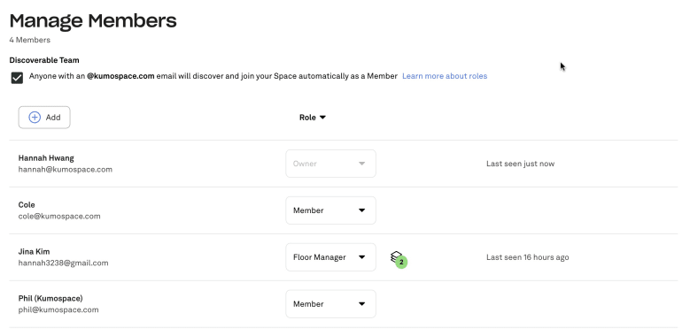
Task: Open the Learn more about roles link
Action: coord(445,76)
